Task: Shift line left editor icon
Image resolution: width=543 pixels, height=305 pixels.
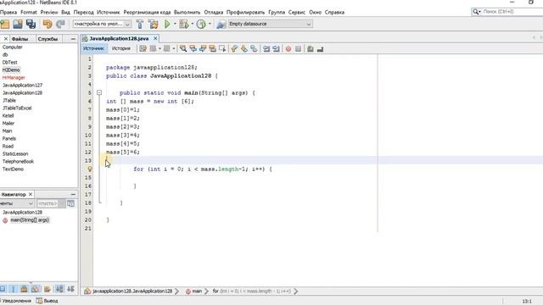Action: tap(266, 49)
